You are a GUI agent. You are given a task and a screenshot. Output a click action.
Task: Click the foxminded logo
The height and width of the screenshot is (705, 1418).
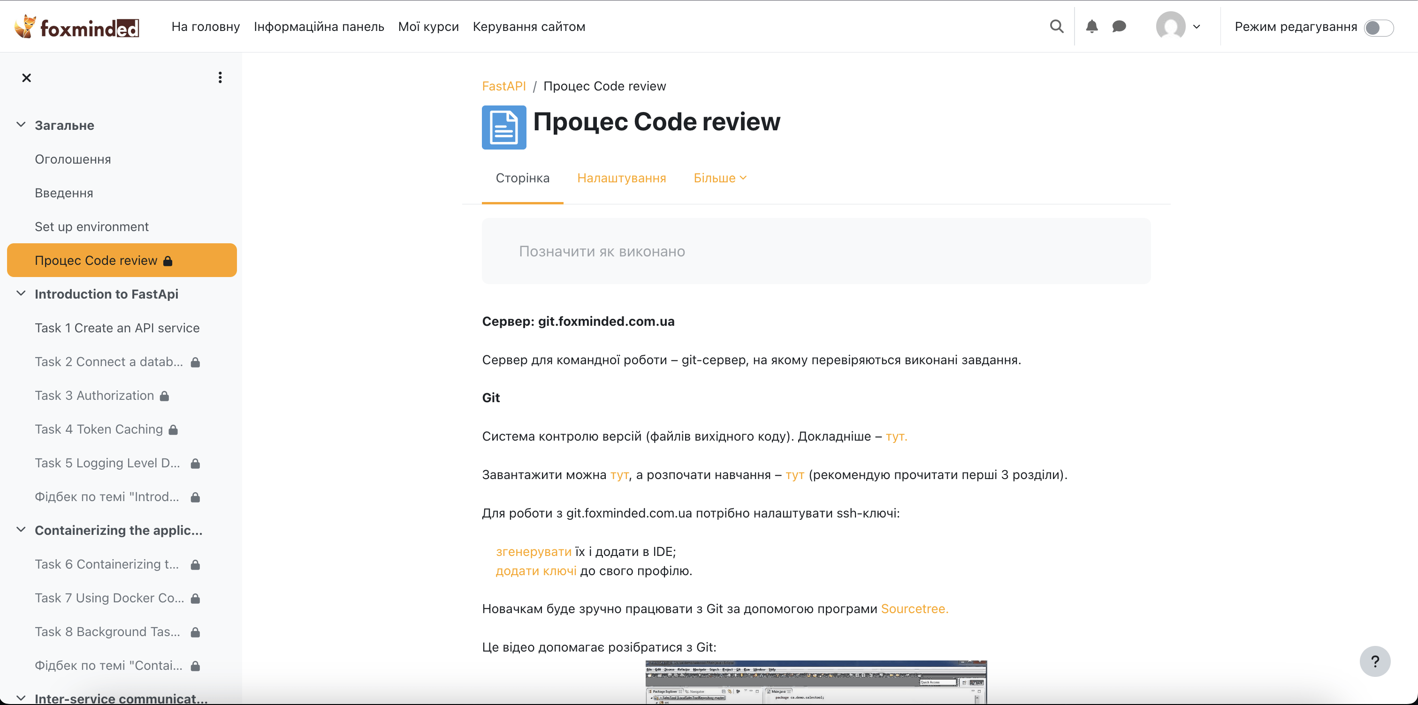click(76, 26)
